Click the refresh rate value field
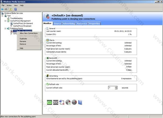This screenshot has width=163, height=118. (112, 88)
